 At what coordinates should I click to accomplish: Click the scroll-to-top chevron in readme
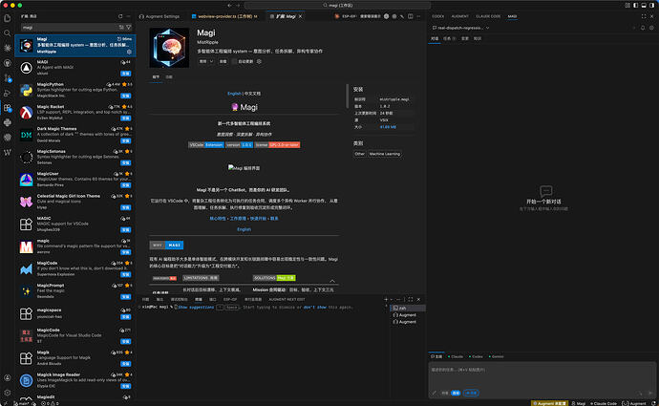point(332,281)
